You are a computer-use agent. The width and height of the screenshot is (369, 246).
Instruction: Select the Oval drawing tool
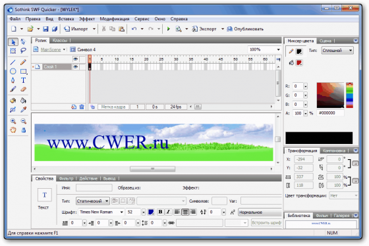(x=13, y=71)
